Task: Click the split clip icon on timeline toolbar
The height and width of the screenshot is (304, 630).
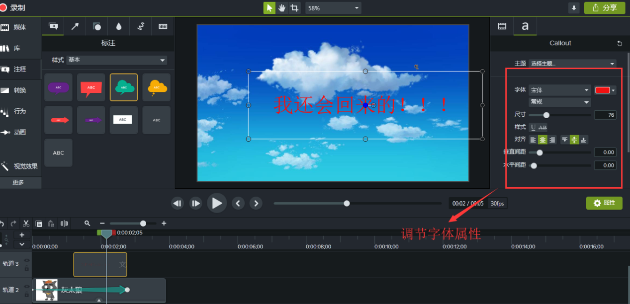Action: (x=64, y=224)
